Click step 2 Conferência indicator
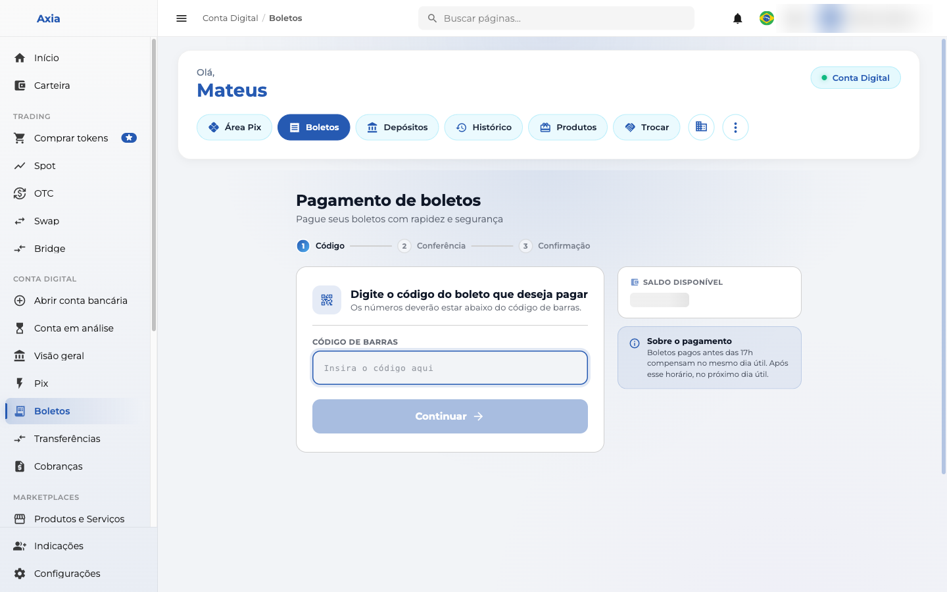 click(x=431, y=246)
